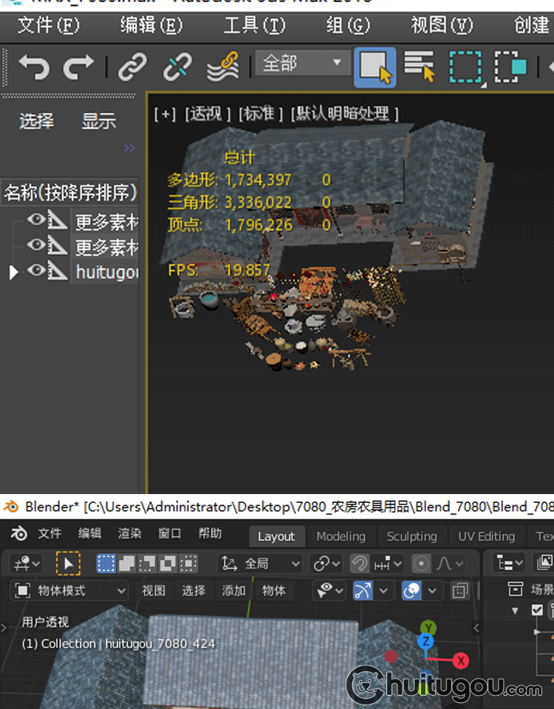The height and width of the screenshot is (709, 554).
Task: Choose the Bind to Space Warp tool
Action: [x=222, y=67]
